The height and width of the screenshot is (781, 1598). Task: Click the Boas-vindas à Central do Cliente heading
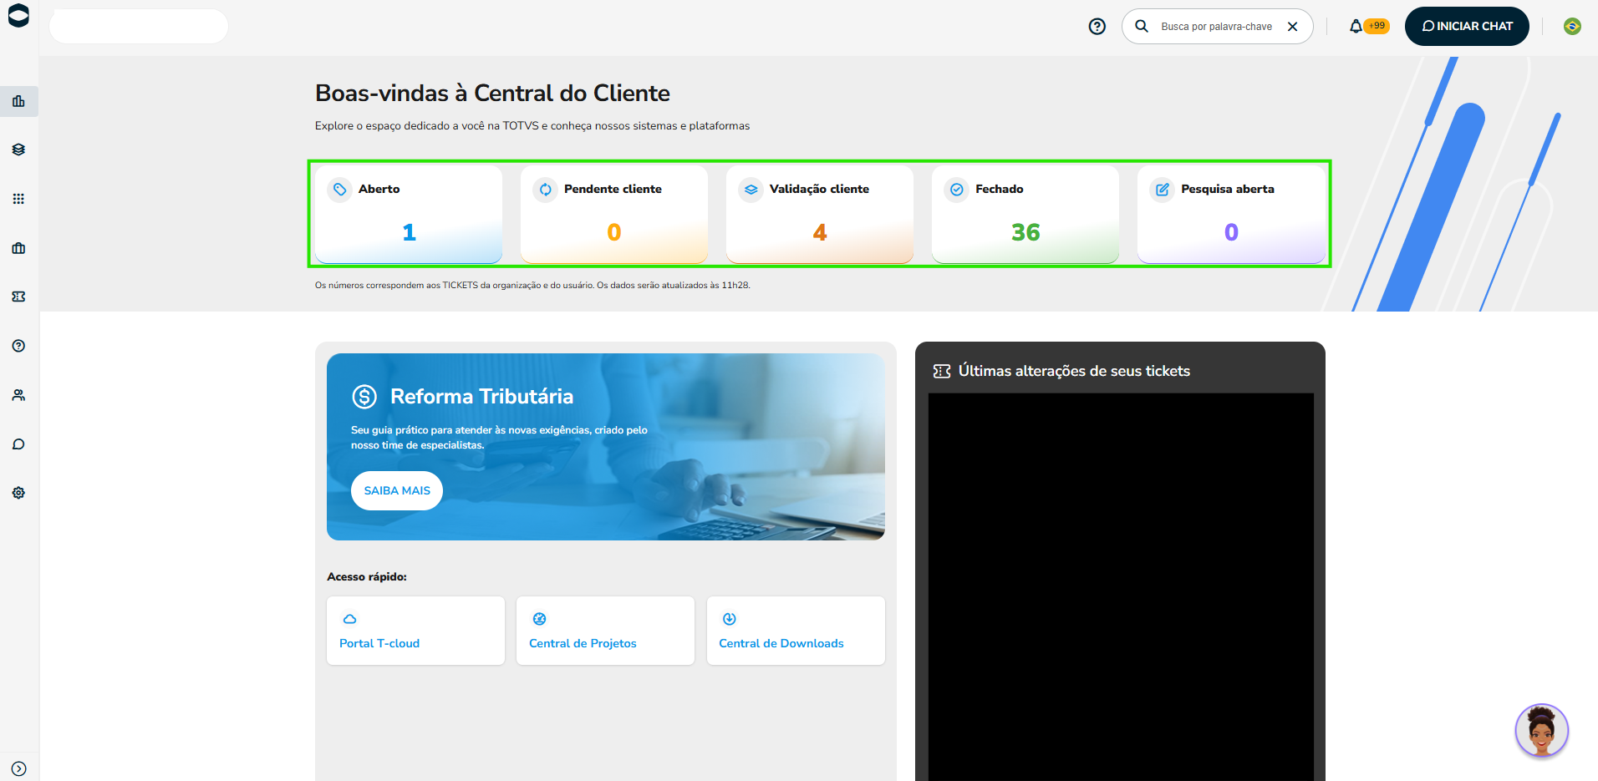pos(492,93)
